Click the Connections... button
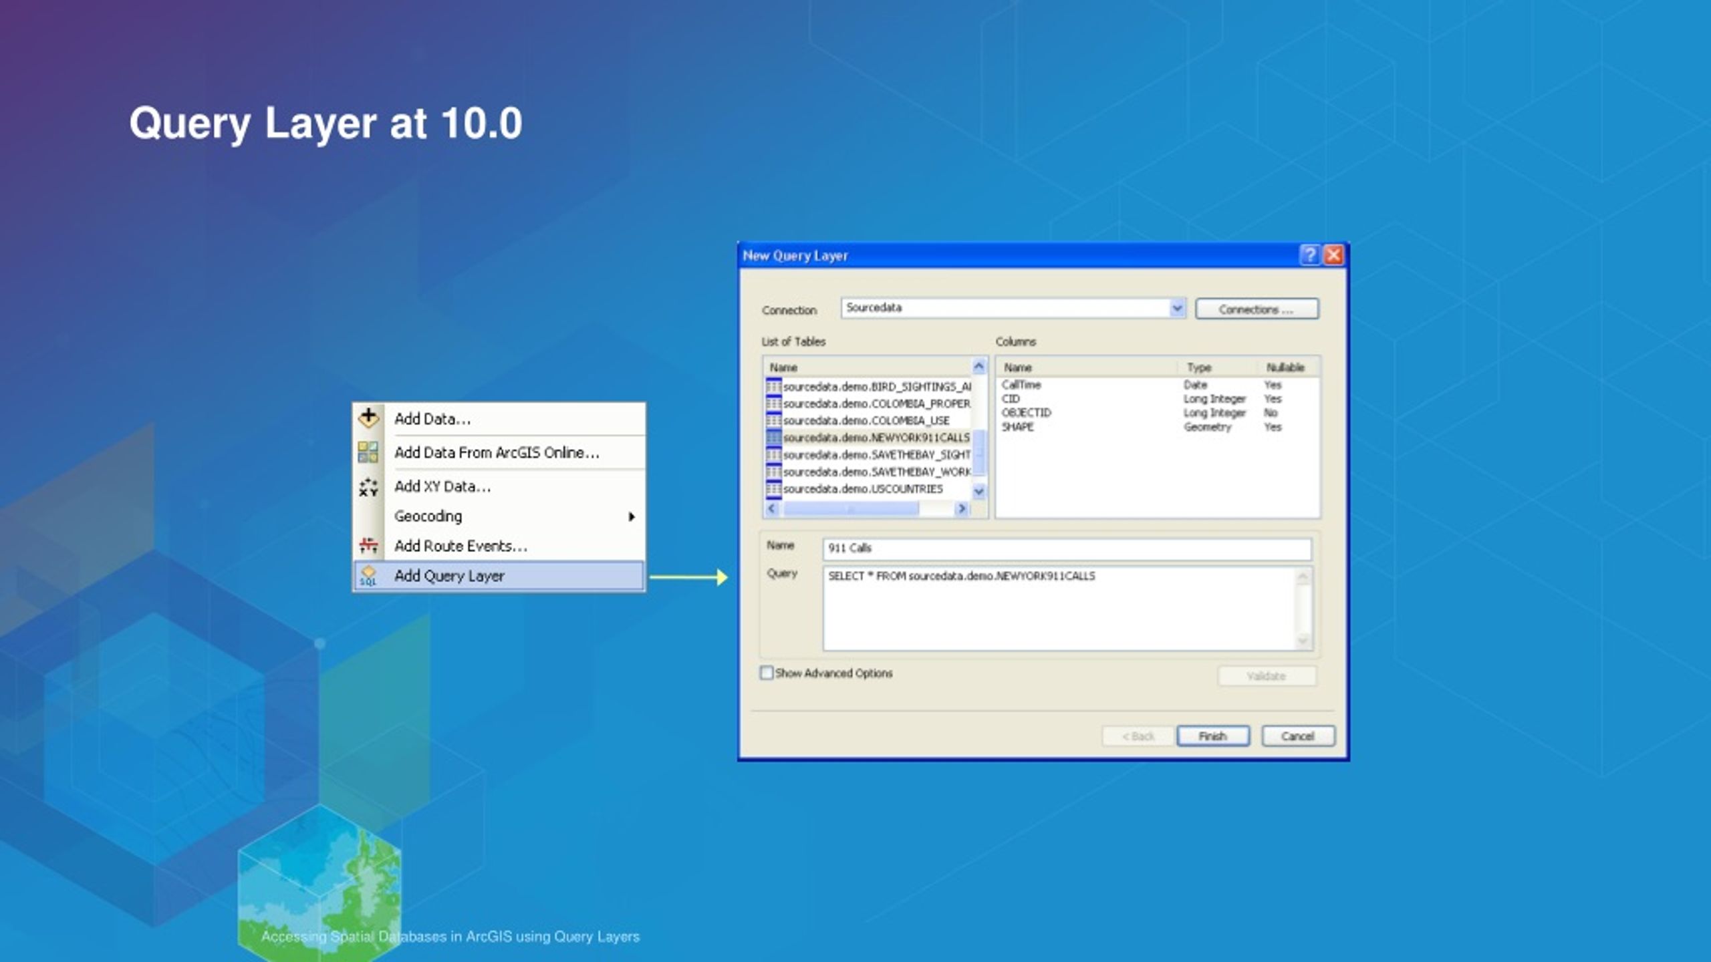The image size is (1711, 962). click(x=1257, y=309)
